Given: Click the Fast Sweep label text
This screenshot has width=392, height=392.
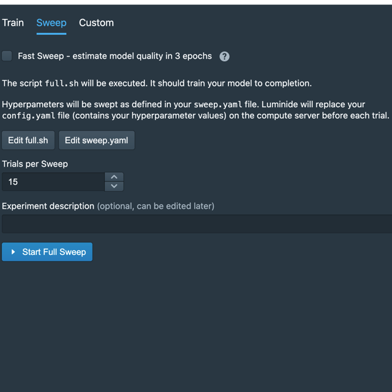Looking at the screenshot, I should tap(115, 56).
